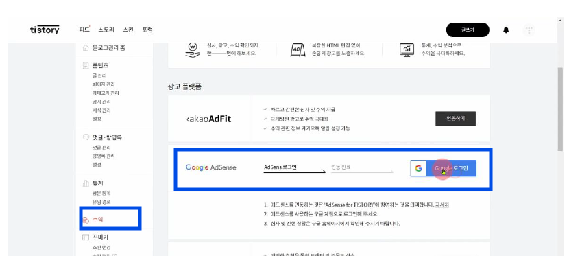
Task: Click the AdSens 로그인 step label
Action: tap(280, 167)
